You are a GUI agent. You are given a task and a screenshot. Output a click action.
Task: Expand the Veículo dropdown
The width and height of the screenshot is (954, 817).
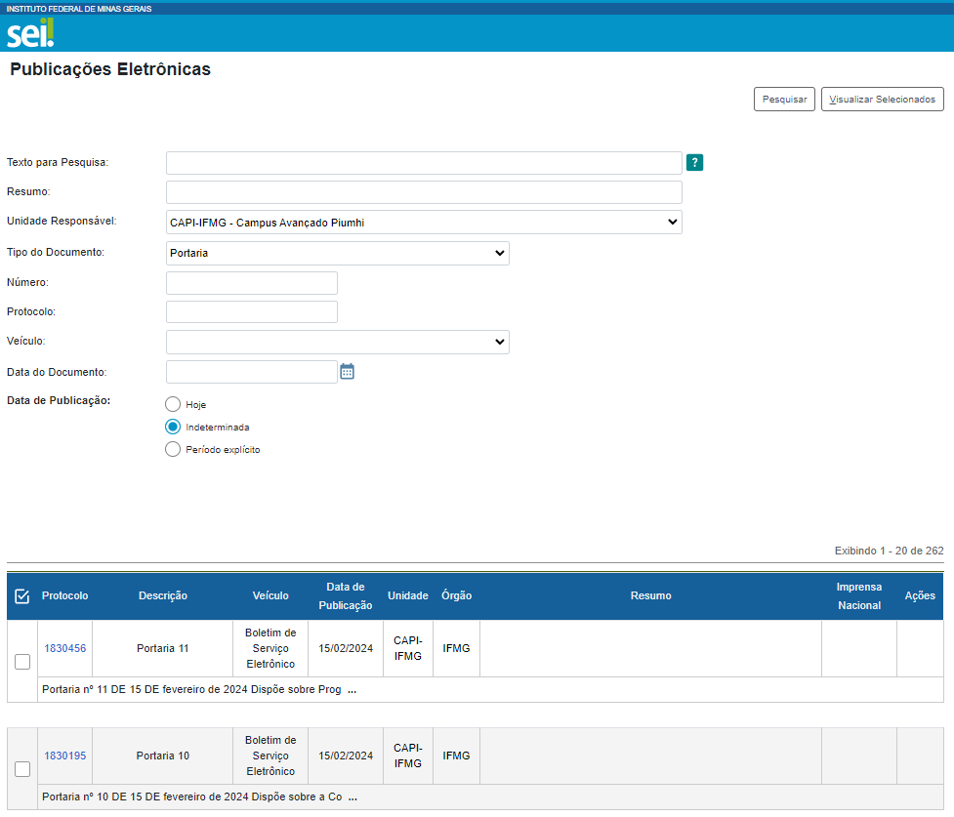coord(337,343)
